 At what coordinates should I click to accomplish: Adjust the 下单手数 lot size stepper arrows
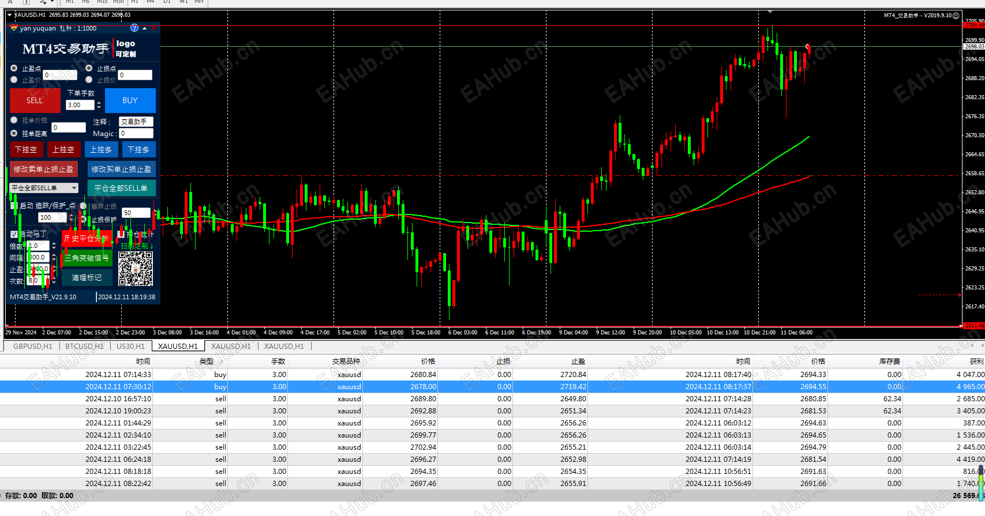point(99,105)
